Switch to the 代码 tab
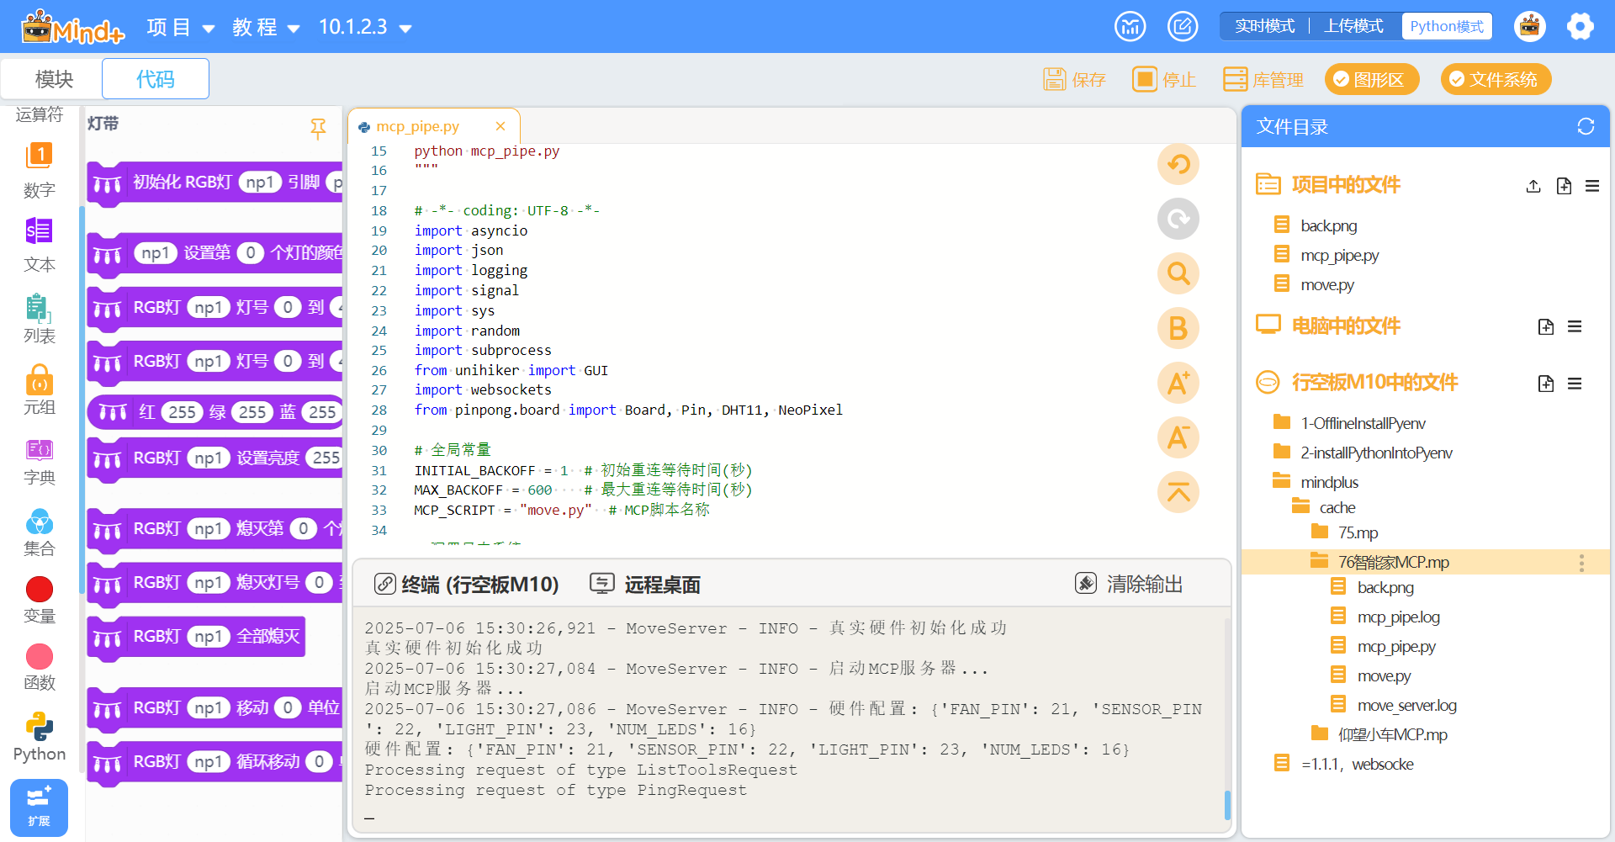 156,79
